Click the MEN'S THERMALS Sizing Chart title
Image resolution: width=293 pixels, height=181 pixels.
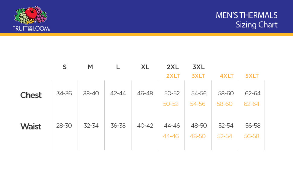click(x=247, y=20)
